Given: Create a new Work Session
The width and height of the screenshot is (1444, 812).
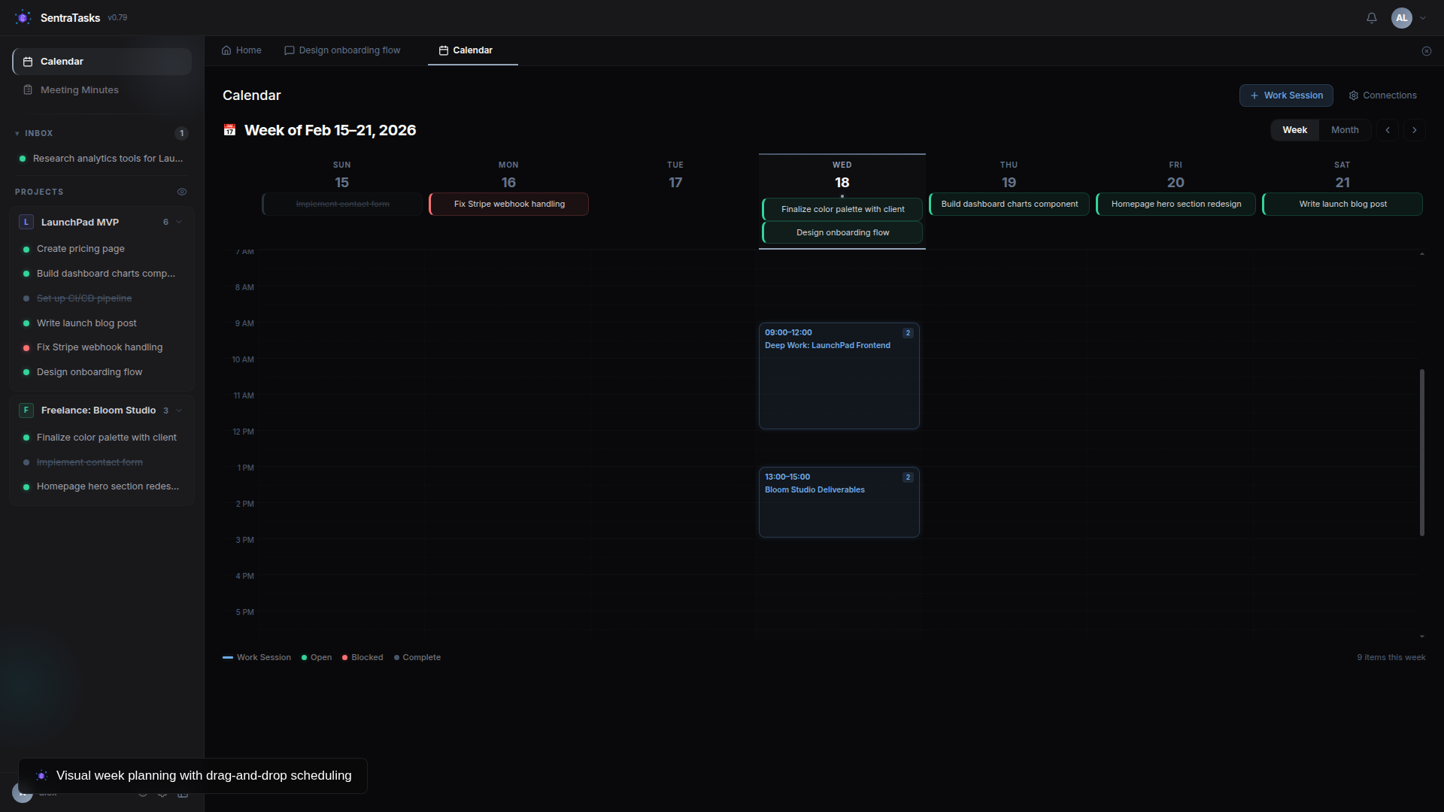Looking at the screenshot, I should [1286, 95].
